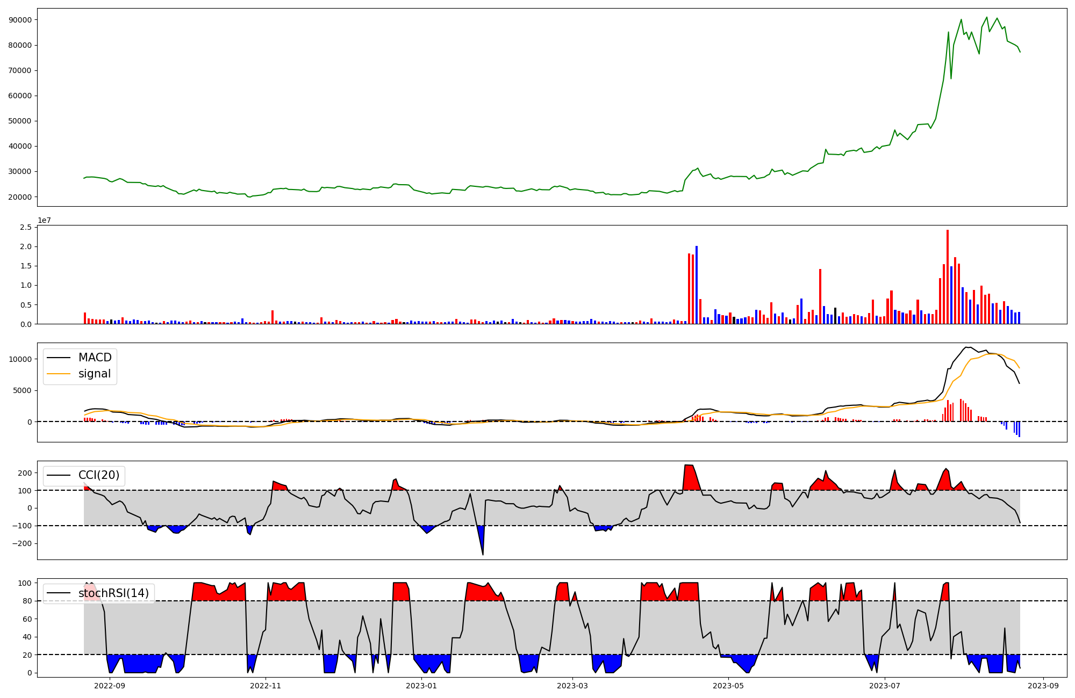1075x698 pixels.
Task: Click the black MACD line swatch in legend
Action: coord(59,358)
